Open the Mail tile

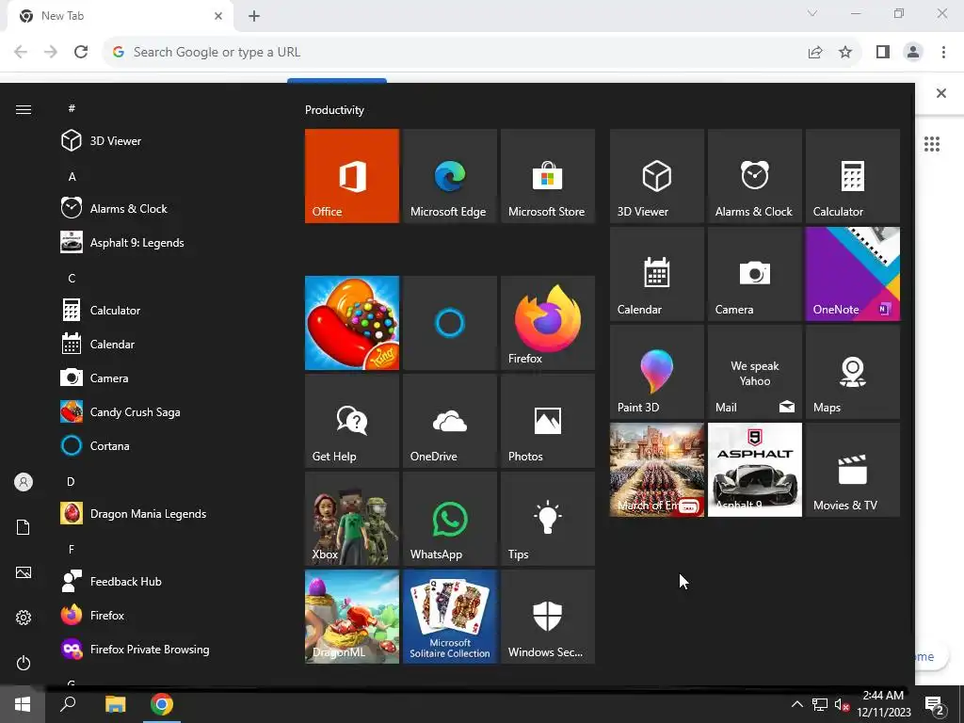tap(754, 372)
